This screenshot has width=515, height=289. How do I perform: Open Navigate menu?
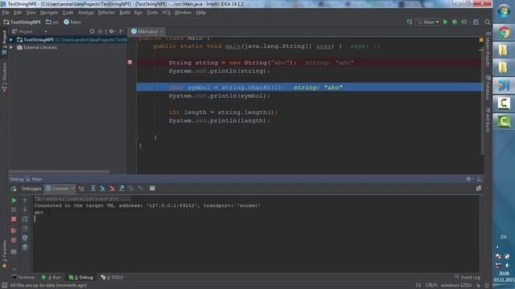tap(49, 13)
